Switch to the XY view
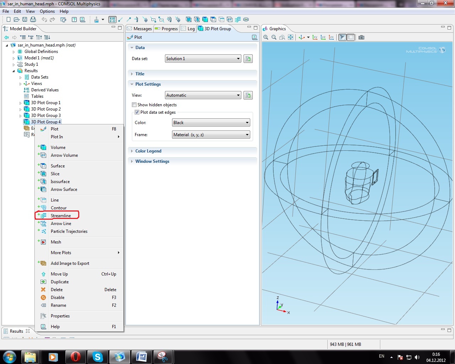This screenshot has width=455, height=364. click(315, 37)
